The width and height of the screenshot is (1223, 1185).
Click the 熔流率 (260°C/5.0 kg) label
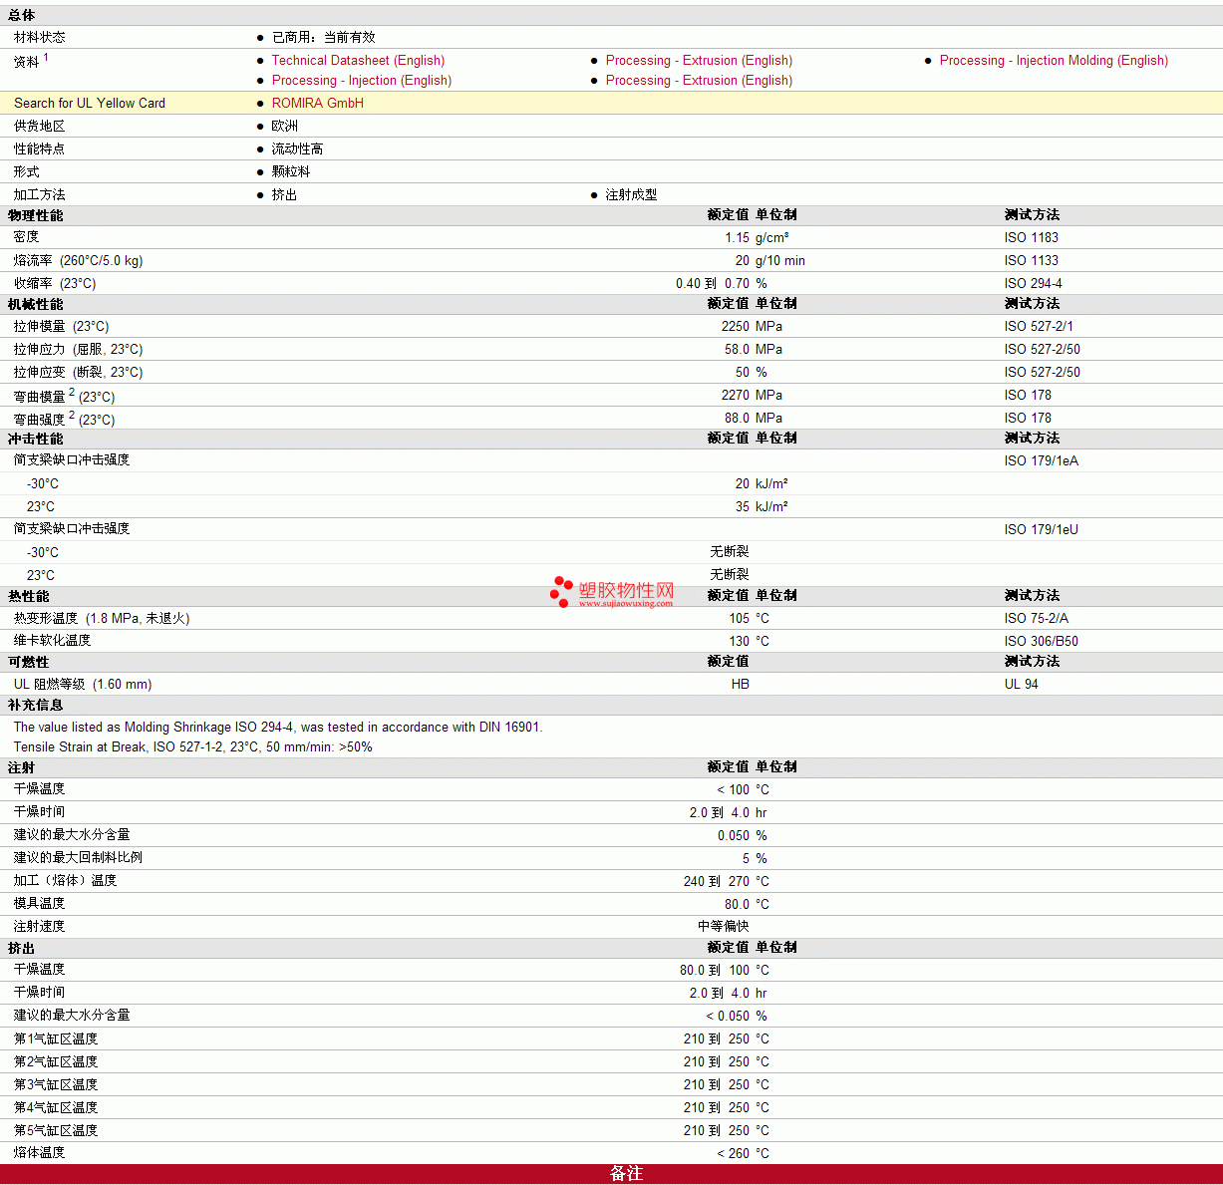(x=79, y=261)
